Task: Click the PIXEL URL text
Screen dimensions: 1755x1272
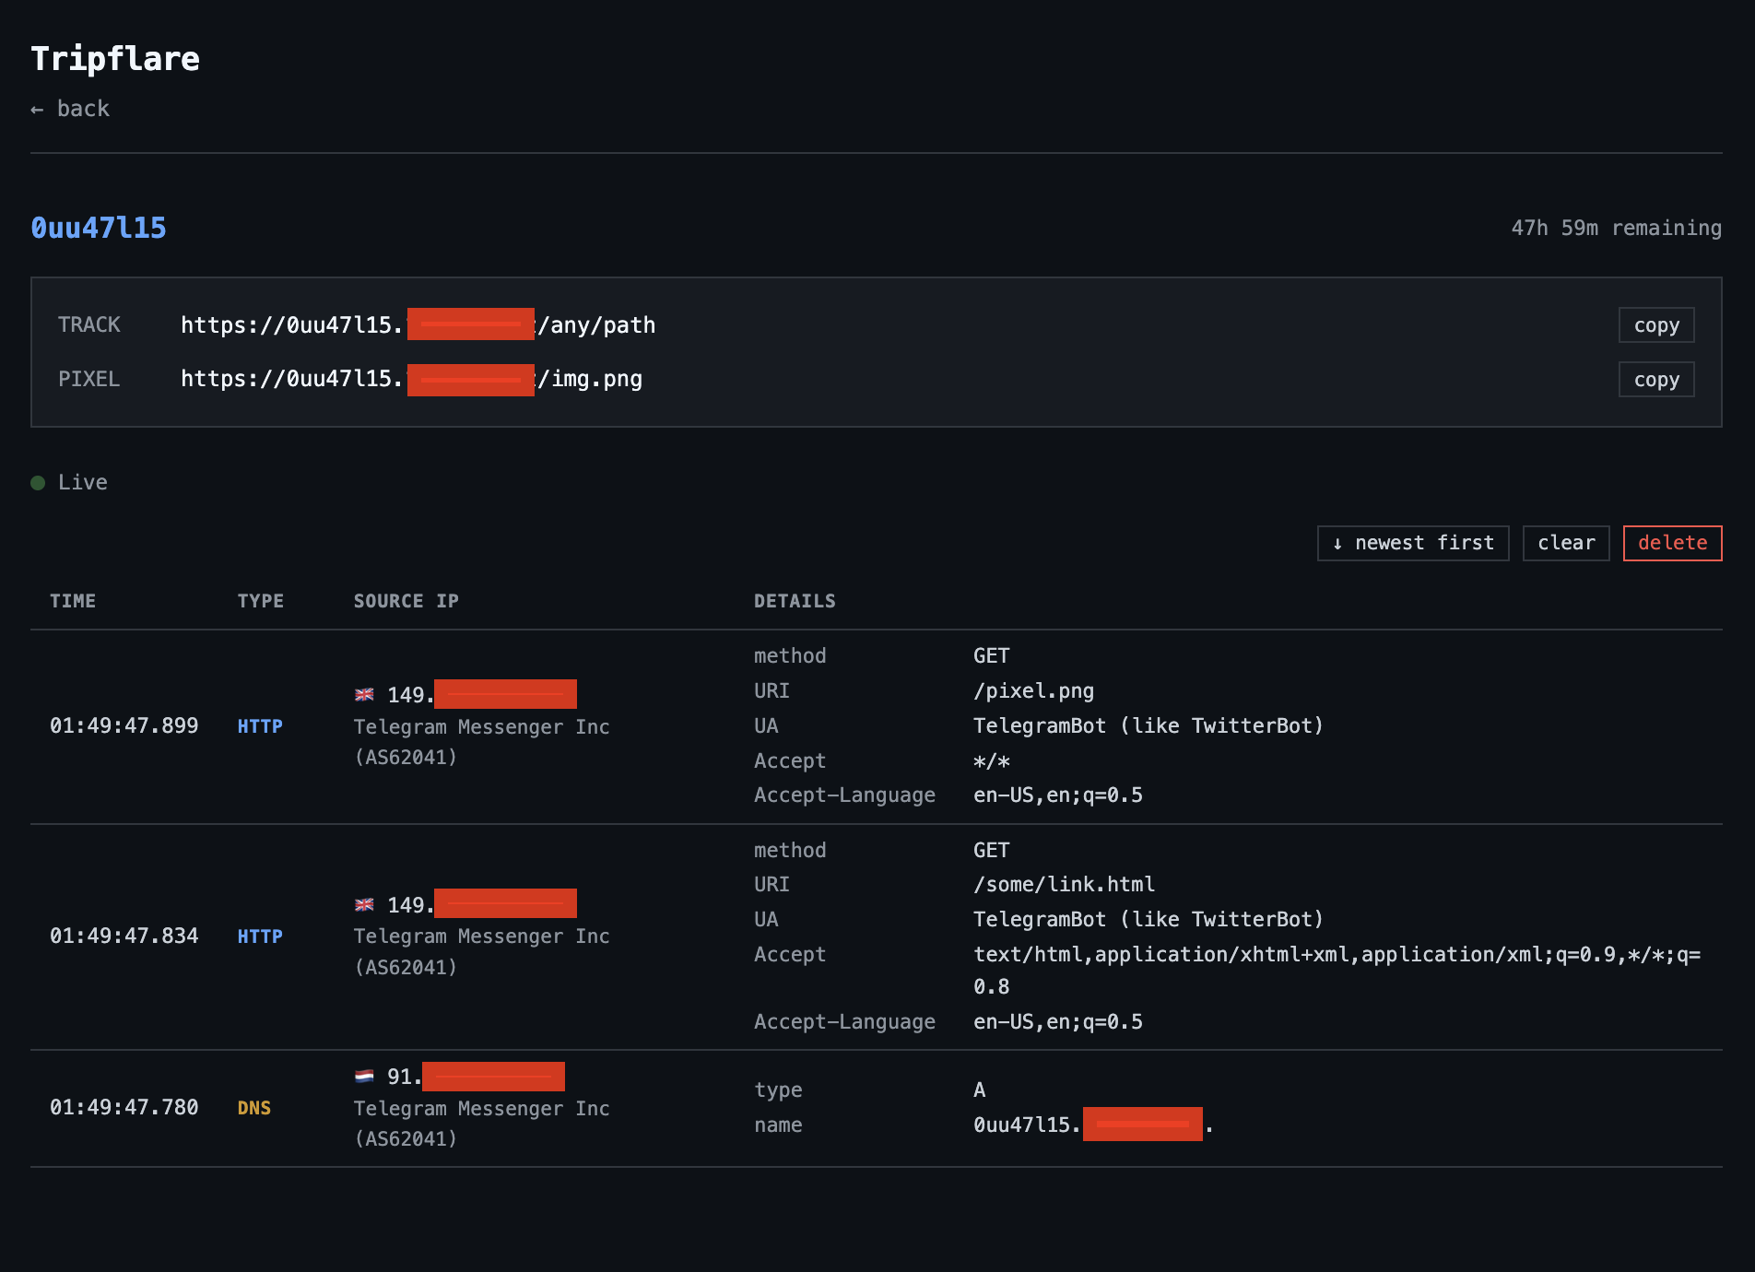Action: [x=411, y=379]
